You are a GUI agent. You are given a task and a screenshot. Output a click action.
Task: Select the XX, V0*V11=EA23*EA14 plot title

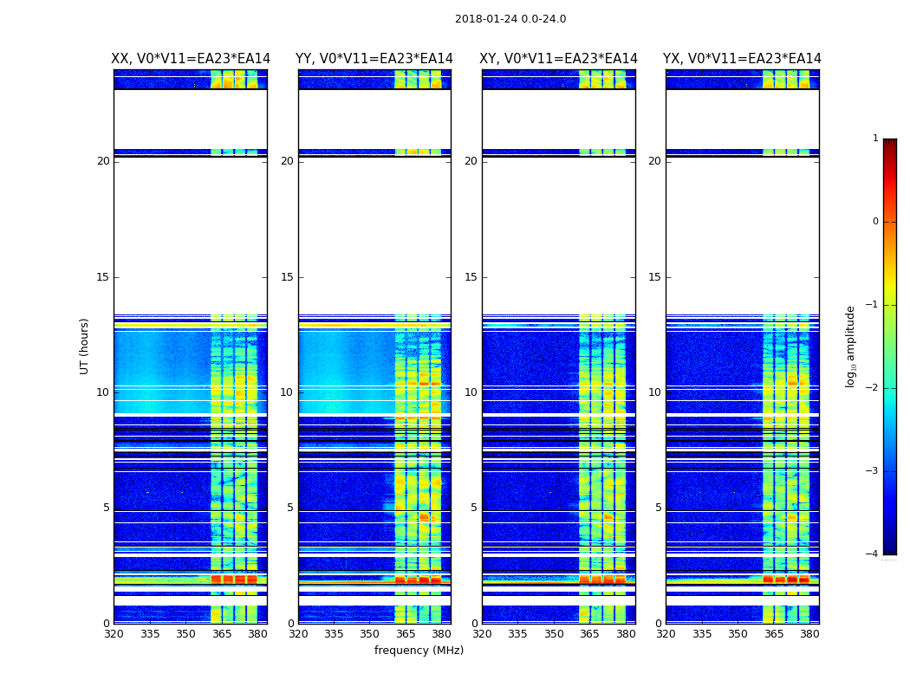point(191,59)
